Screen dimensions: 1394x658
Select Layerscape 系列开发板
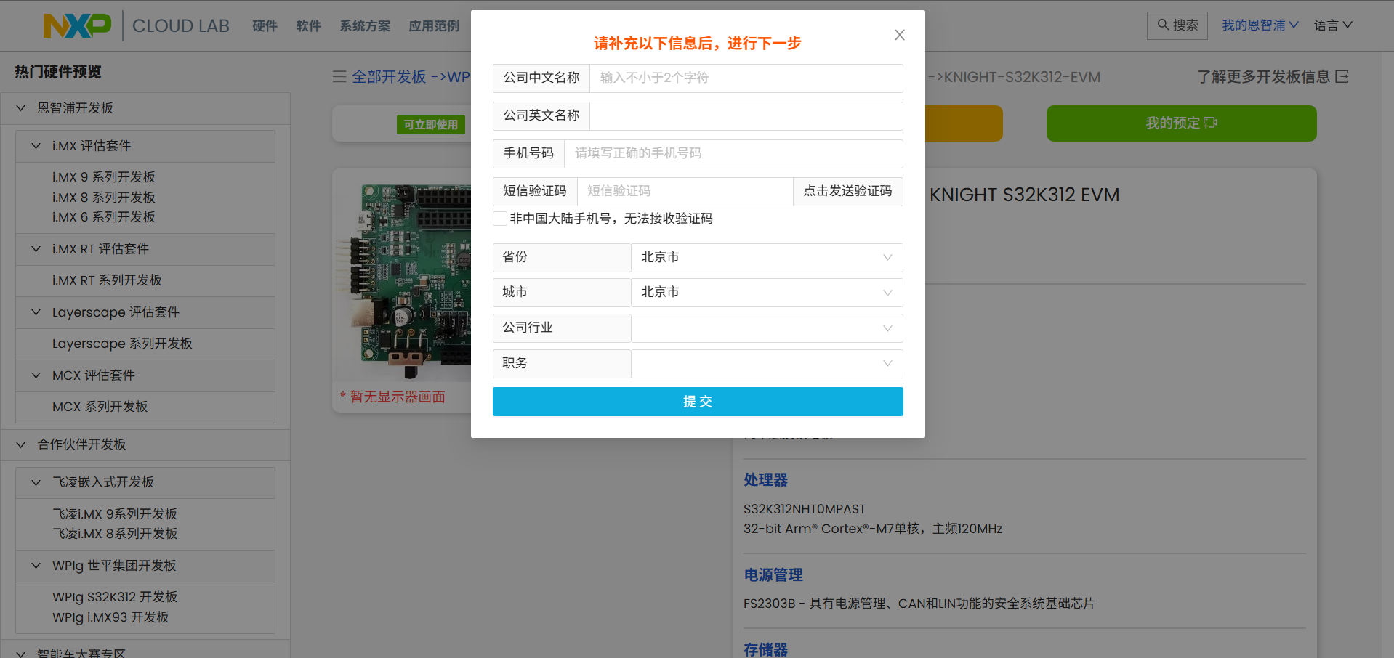pyautogui.click(x=122, y=344)
